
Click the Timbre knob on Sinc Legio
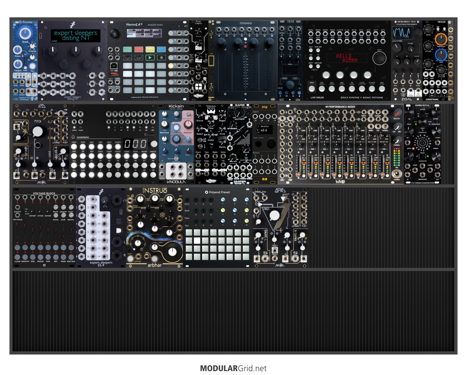pyautogui.click(x=199, y=56)
